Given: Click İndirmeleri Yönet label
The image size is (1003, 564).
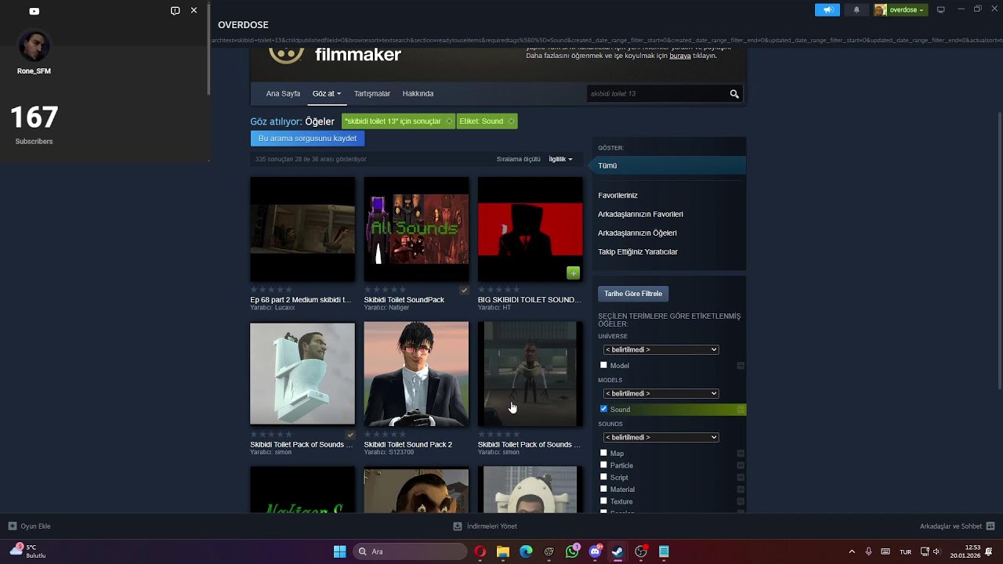Looking at the screenshot, I should click(x=492, y=526).
